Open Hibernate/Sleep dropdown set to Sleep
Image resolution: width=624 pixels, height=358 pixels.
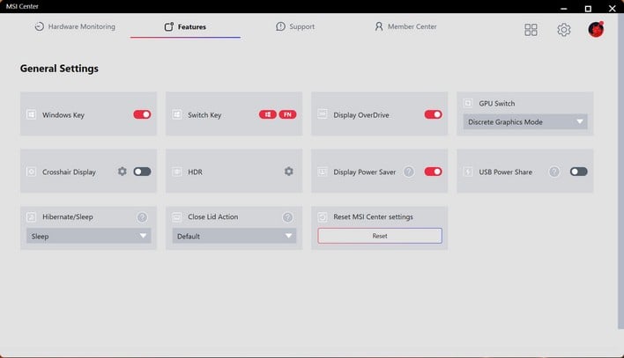89,236
